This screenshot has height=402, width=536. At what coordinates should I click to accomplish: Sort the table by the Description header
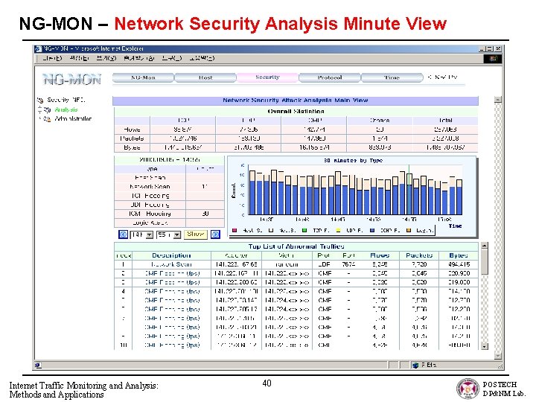171,255
